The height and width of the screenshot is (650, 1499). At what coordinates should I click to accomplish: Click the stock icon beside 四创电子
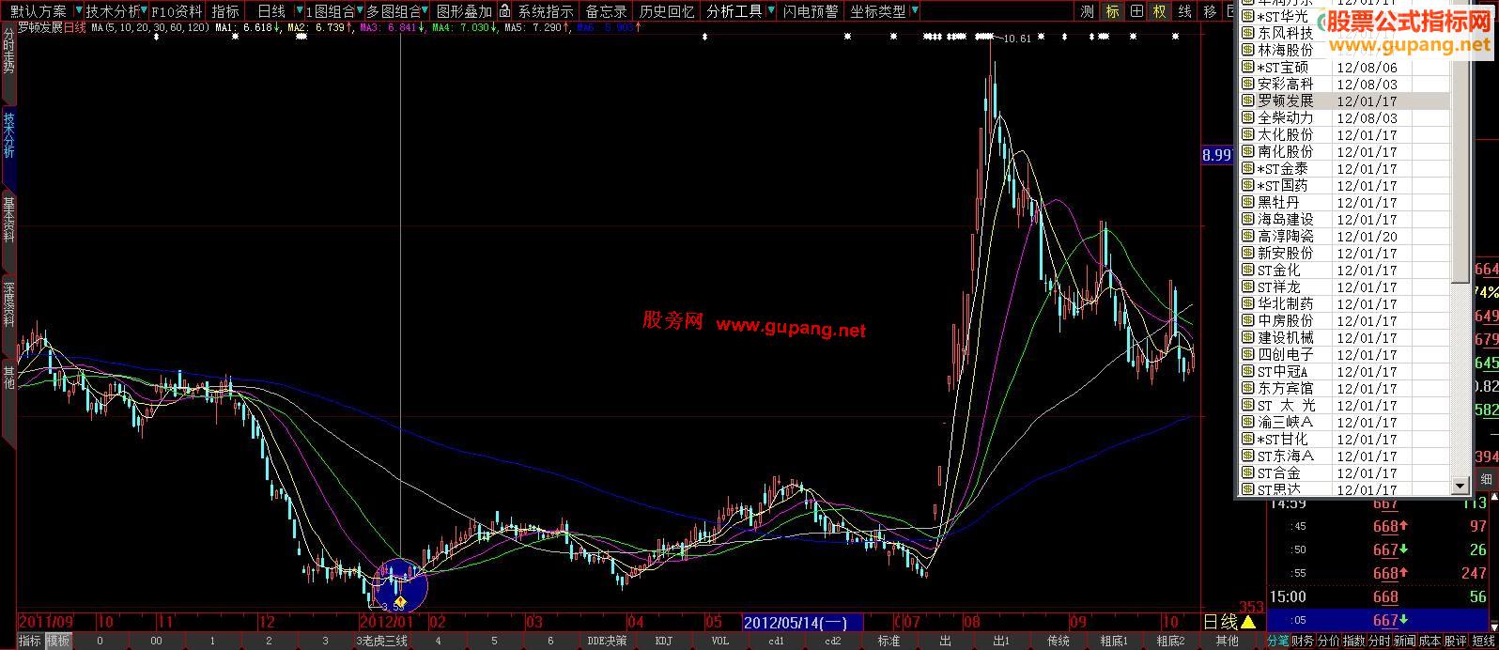coord(1247,354)
